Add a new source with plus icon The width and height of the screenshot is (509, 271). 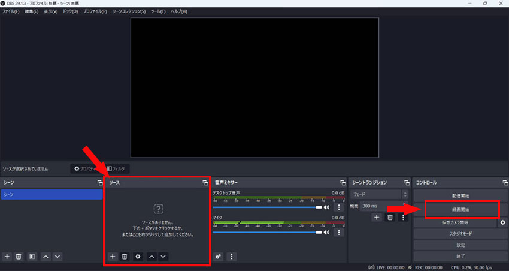[x=113, y=256]
